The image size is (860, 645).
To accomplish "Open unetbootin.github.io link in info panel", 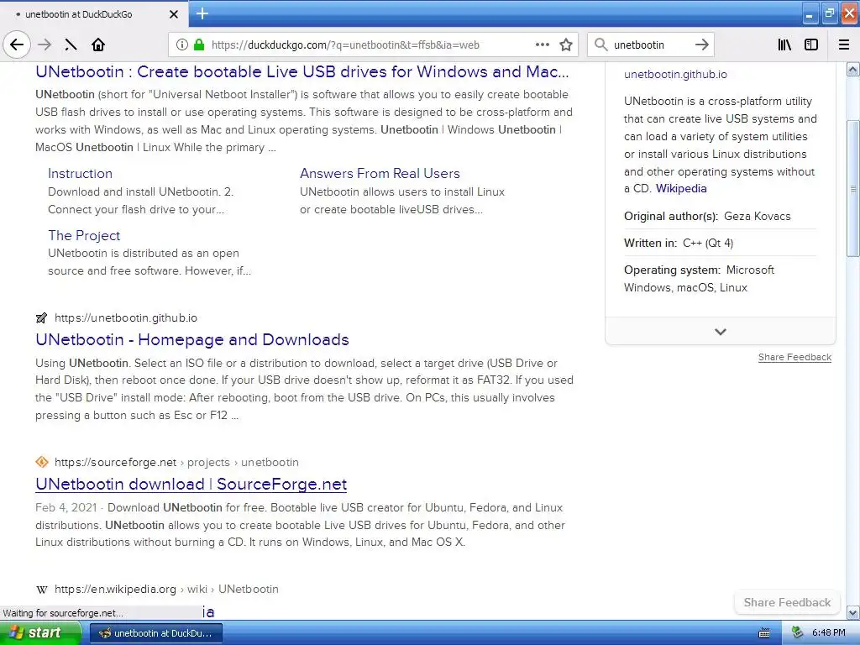I will [675, 75].
